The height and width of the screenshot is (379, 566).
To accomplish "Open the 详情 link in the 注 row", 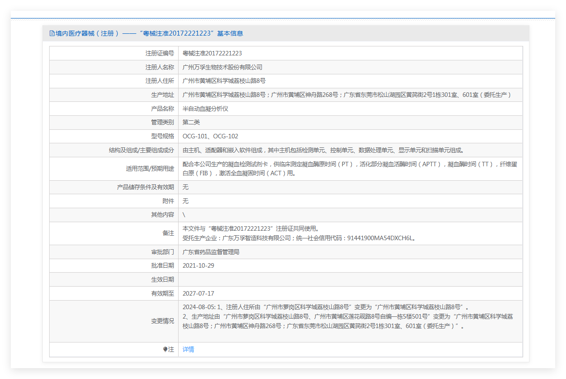I will (x=188, y=350).
